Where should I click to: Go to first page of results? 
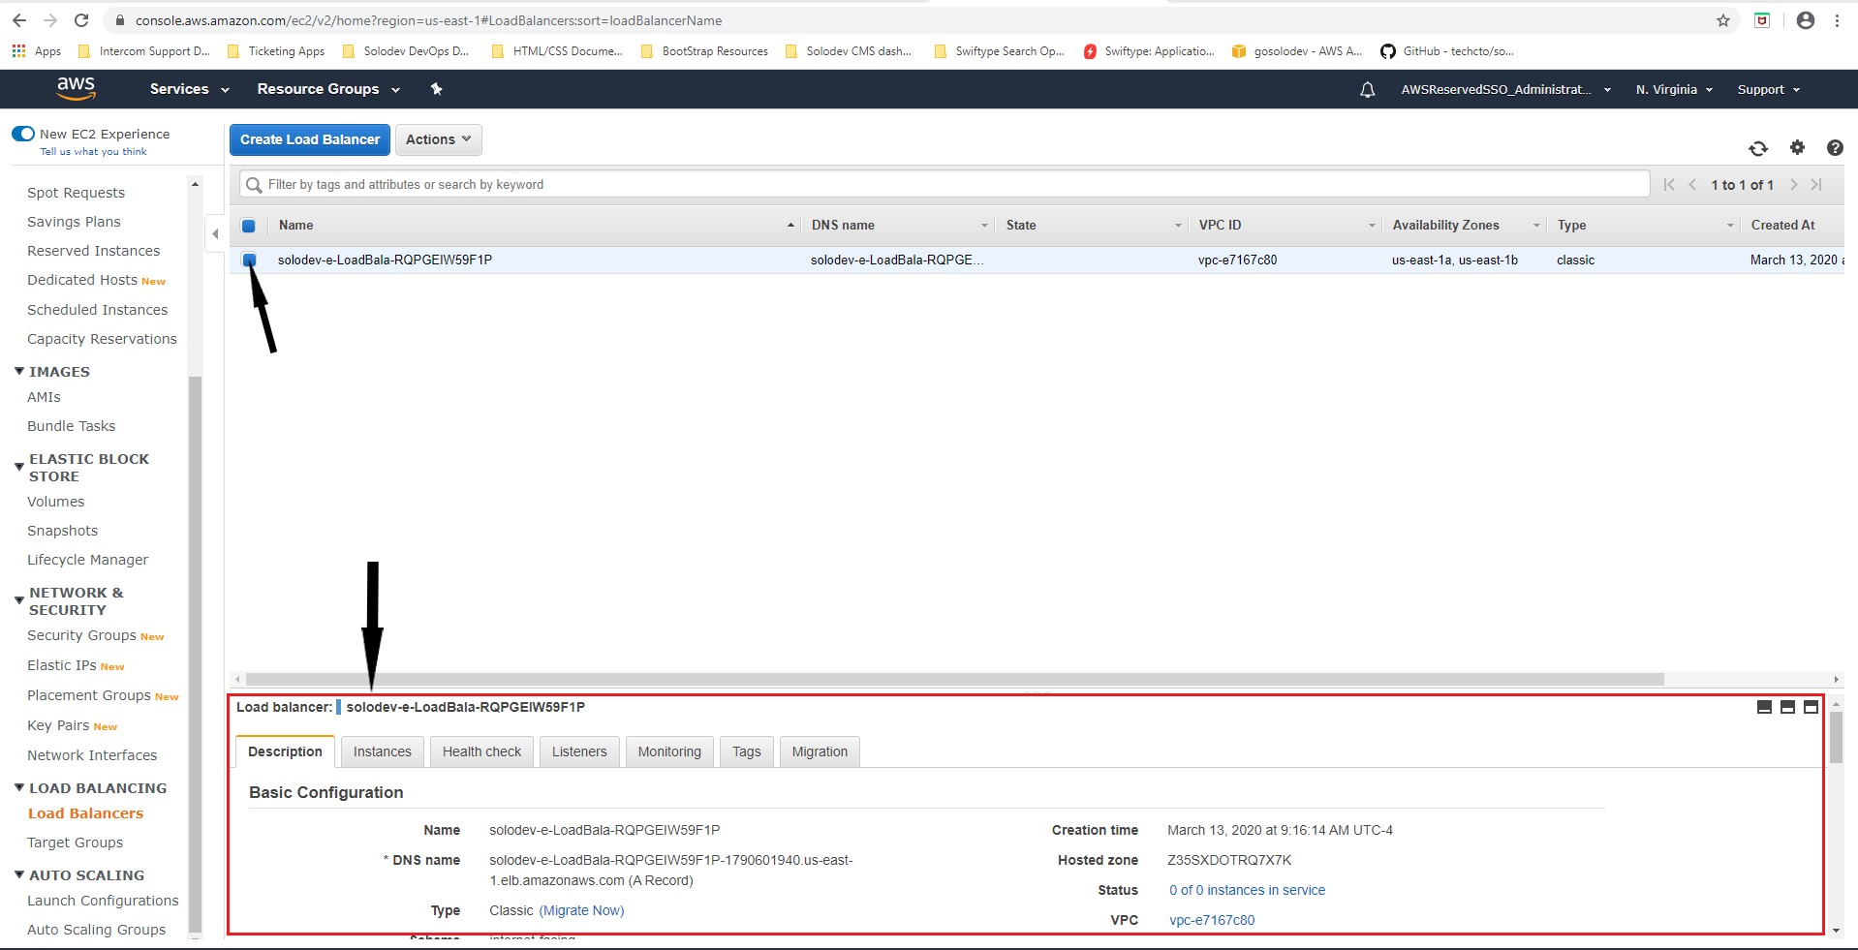tap(1668, 185)
